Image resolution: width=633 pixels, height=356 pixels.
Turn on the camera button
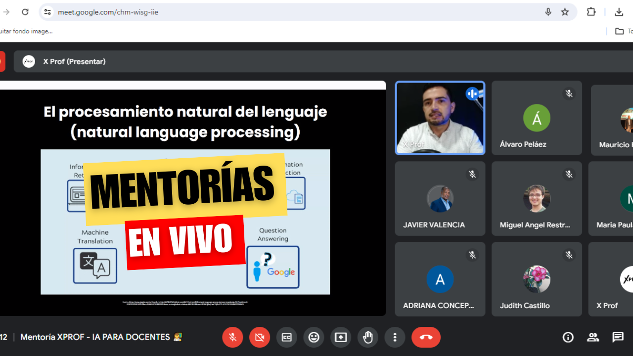tap(259, 337)
